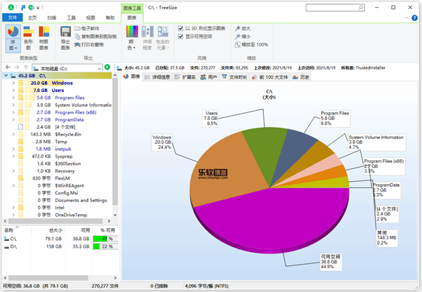Click the export chart (导出图表) icon
422x292 pixels.
(x=65, y=36)
